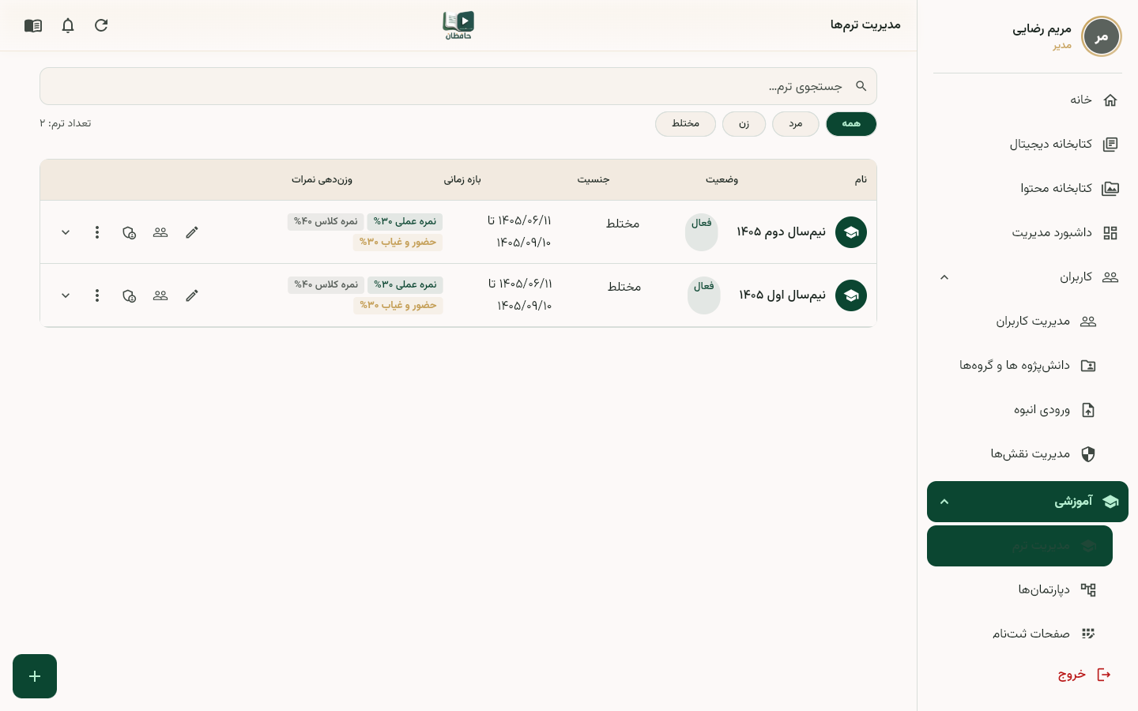Open three-dot menu for نیم‌سال دوم ۱۴۰۵
Viewport: 1138px width, 711px height.
(97, 232)
